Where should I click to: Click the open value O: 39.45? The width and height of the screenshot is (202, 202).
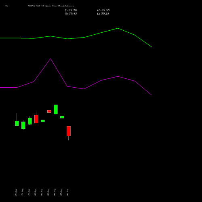71,14
